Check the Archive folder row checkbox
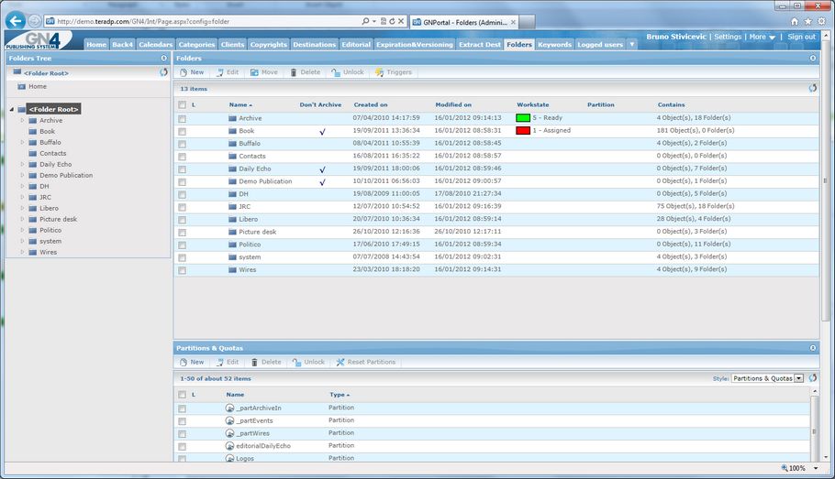Image resolution: width=835 pixels, height=479 pixels. click(182, 118)
